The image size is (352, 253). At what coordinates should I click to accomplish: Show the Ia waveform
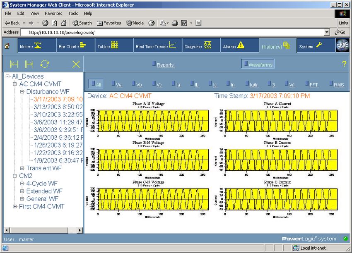(176, 84)
